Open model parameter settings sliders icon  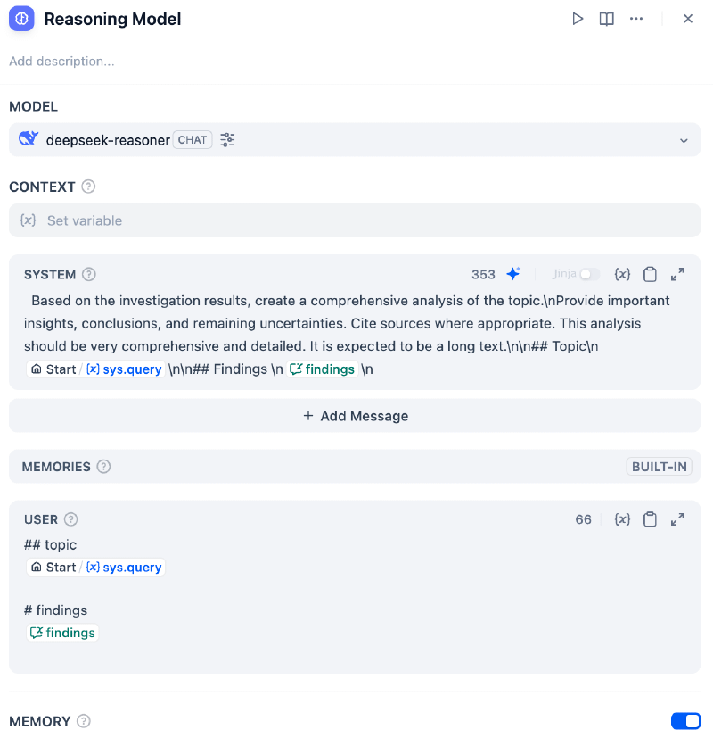coord(227,140)
